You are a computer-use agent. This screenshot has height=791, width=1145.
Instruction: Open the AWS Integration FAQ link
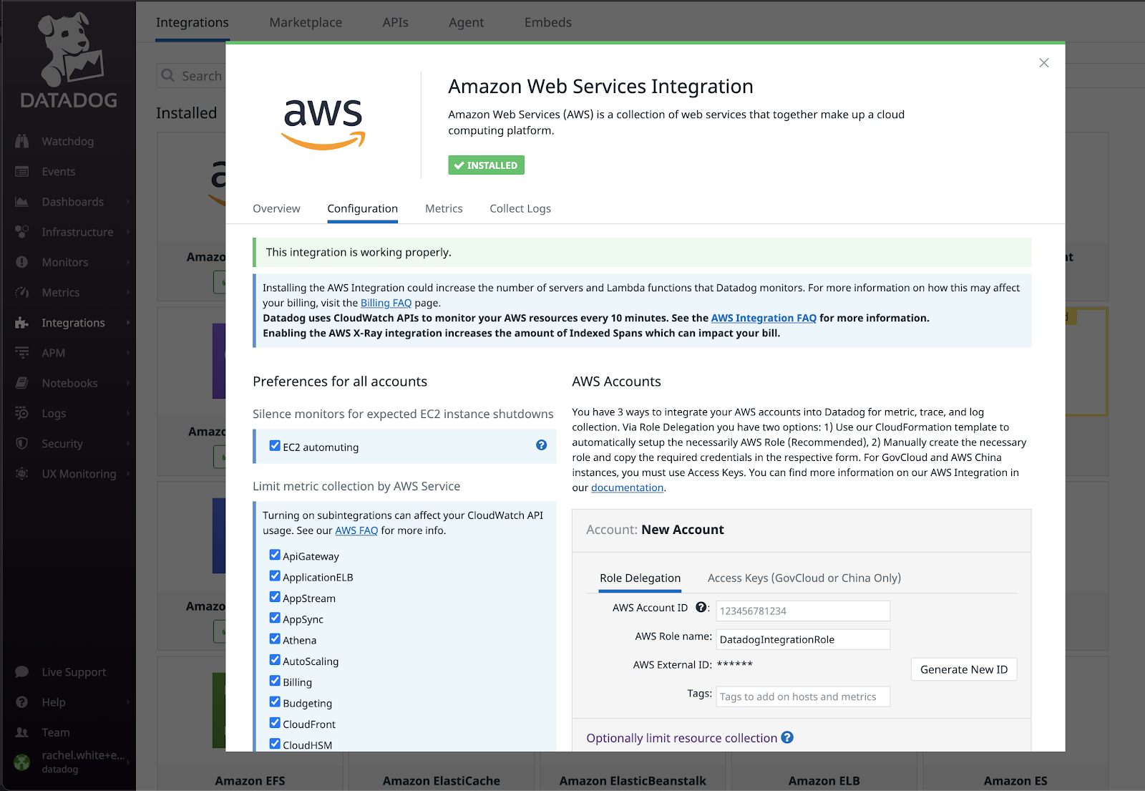tap(764, 318)
